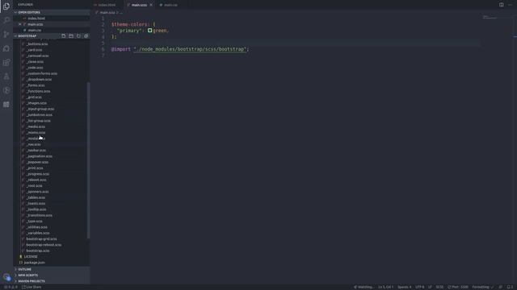
Task: Open the editor more actions menu
Action: tap(510, 5)
